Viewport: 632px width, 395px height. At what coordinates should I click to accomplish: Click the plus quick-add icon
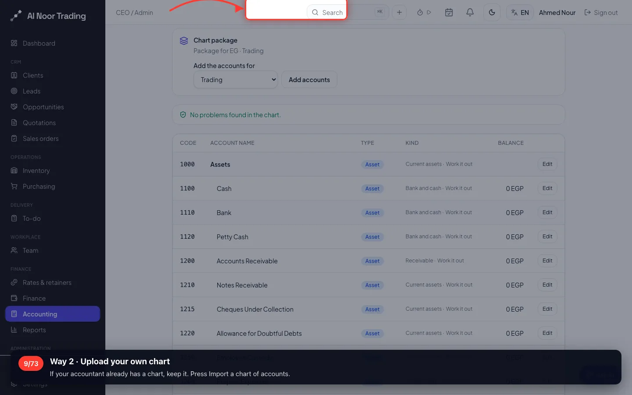coord(399,12)
